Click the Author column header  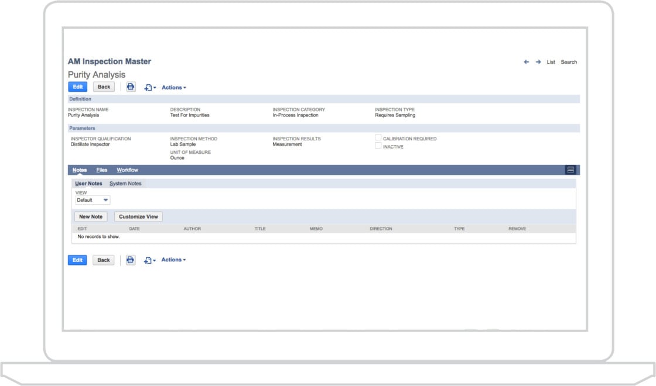192,229
